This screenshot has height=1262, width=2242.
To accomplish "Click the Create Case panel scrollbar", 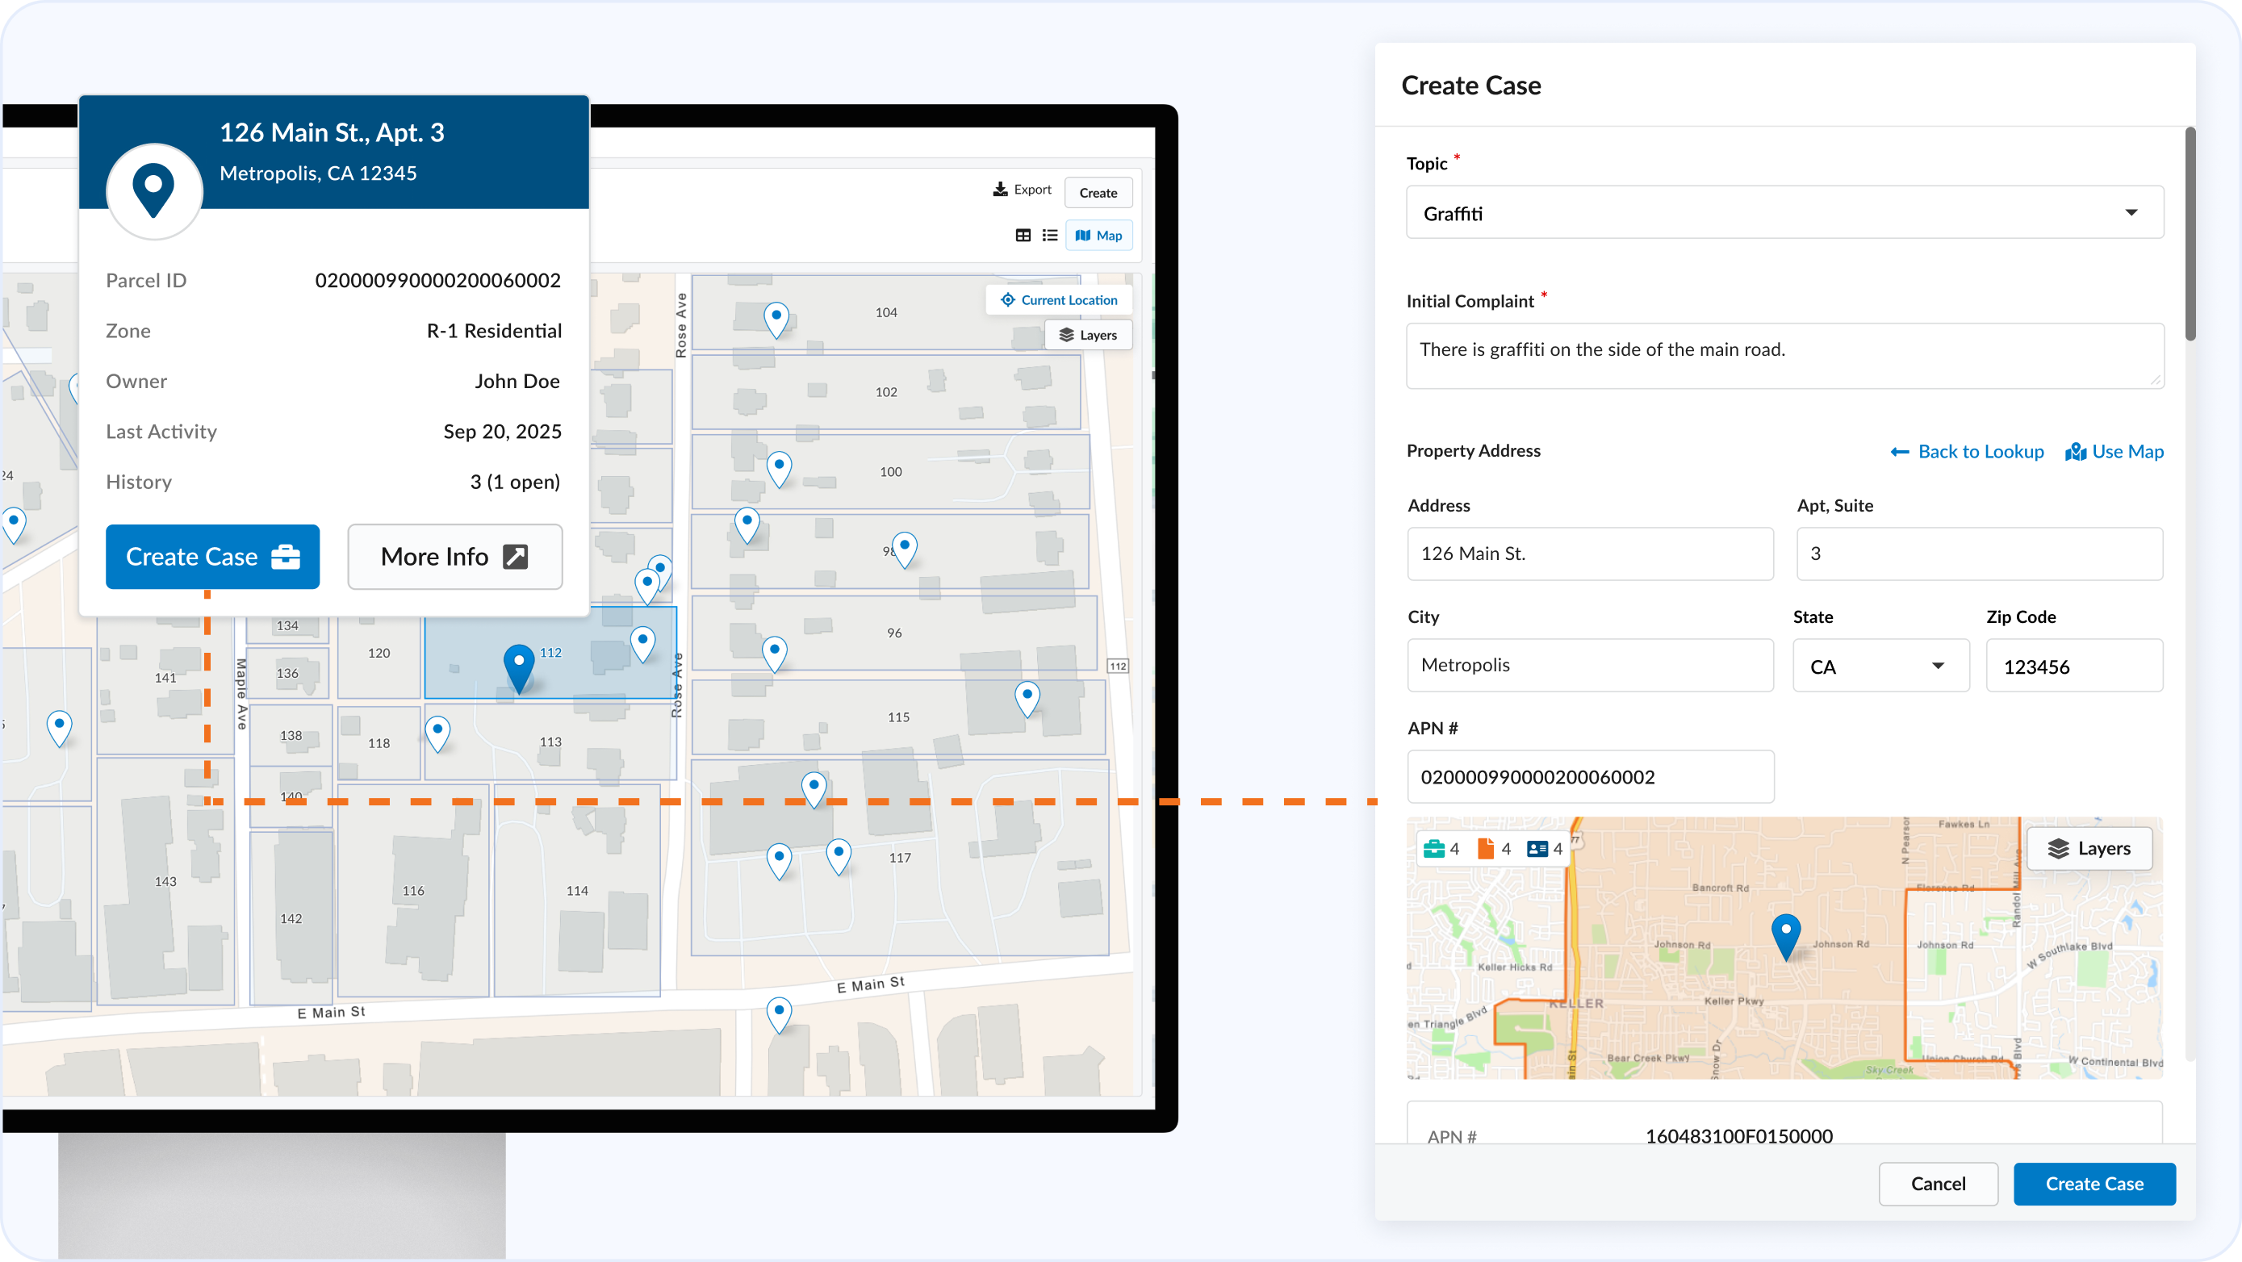I will [x=2190, y=235].
